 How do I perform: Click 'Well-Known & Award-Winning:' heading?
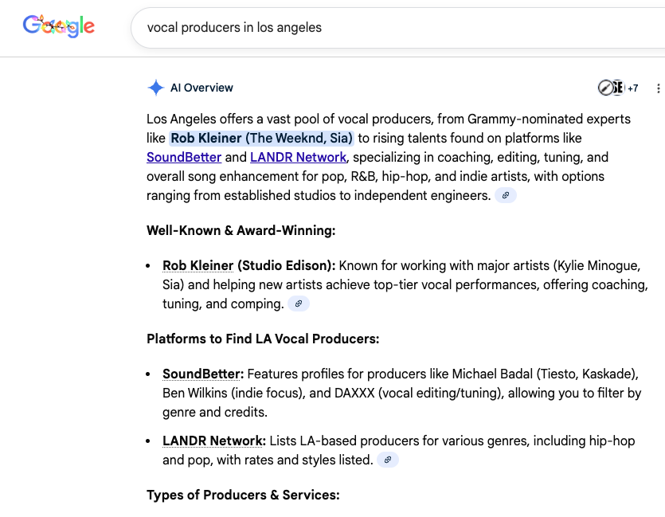coord(241,230)
